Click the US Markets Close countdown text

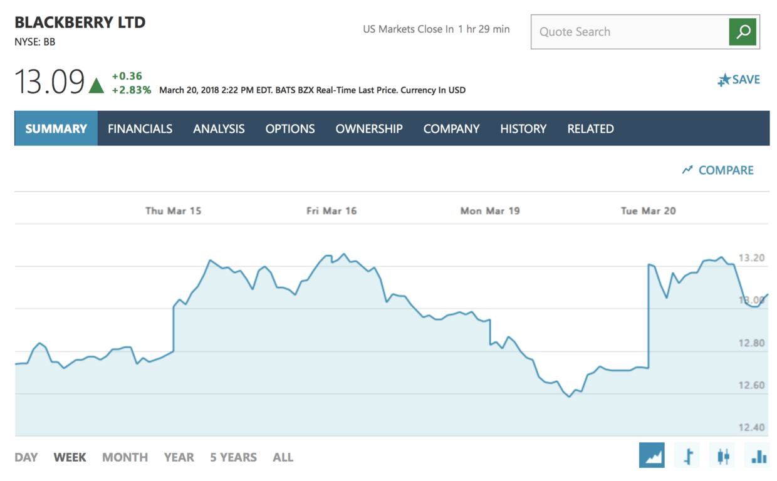pyautogui.click(x=436, y=29)
